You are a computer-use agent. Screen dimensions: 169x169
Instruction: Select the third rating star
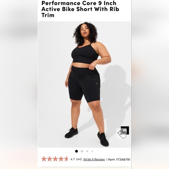55,159
